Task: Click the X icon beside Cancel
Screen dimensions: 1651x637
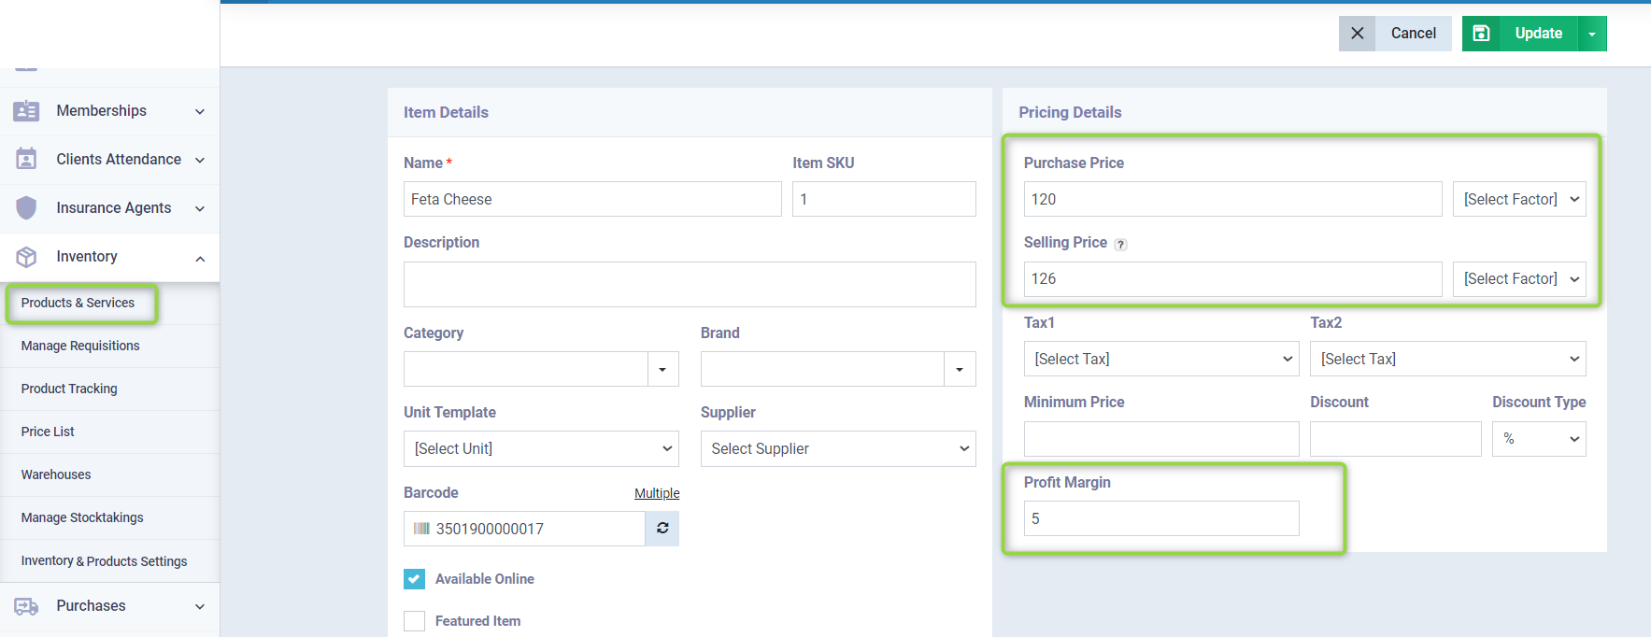Action: tap(1357, 34)
